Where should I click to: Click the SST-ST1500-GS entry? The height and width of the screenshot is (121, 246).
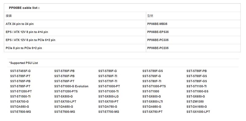pyautogui.click(x=197, y=91)
